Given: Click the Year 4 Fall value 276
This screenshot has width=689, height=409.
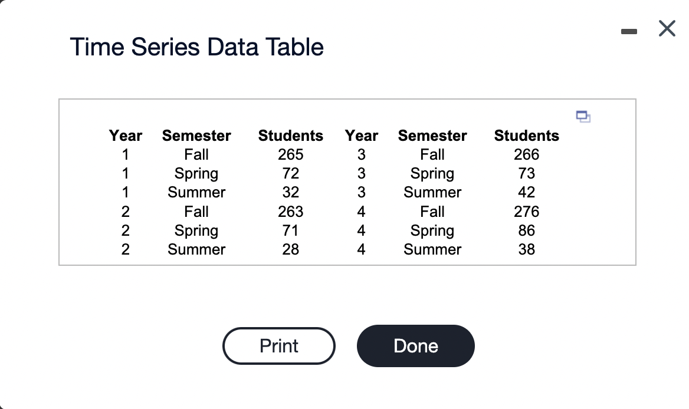Looking at the screenshot, I should [x=526, y=211].
